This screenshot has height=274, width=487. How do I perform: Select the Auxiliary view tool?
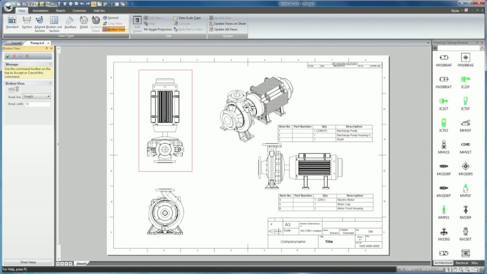(x=70, y=23)
